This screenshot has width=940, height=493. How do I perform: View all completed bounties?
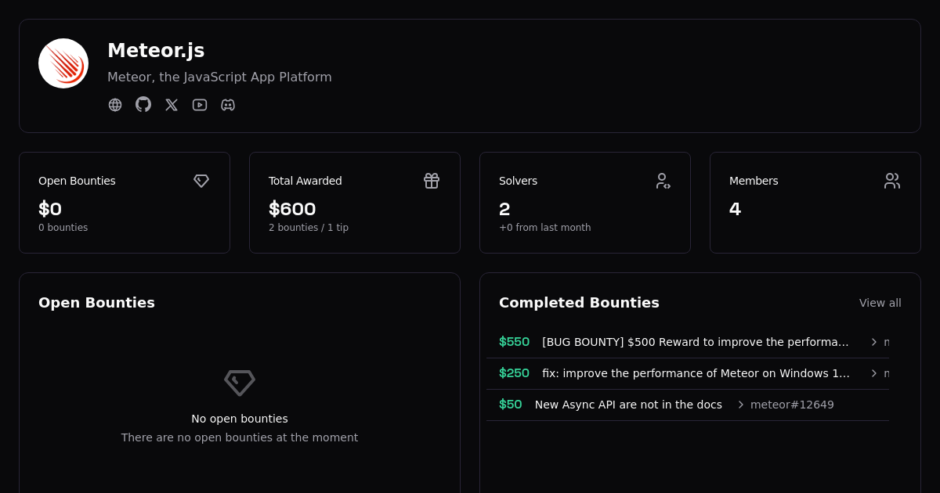[880, 303]
